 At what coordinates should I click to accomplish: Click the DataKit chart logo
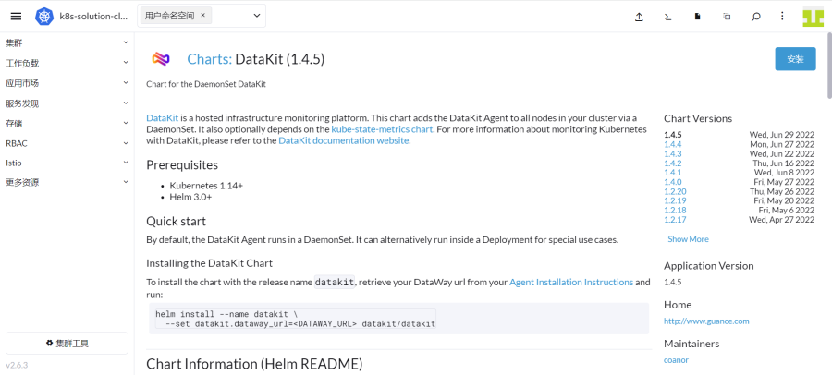pos(161,59)
